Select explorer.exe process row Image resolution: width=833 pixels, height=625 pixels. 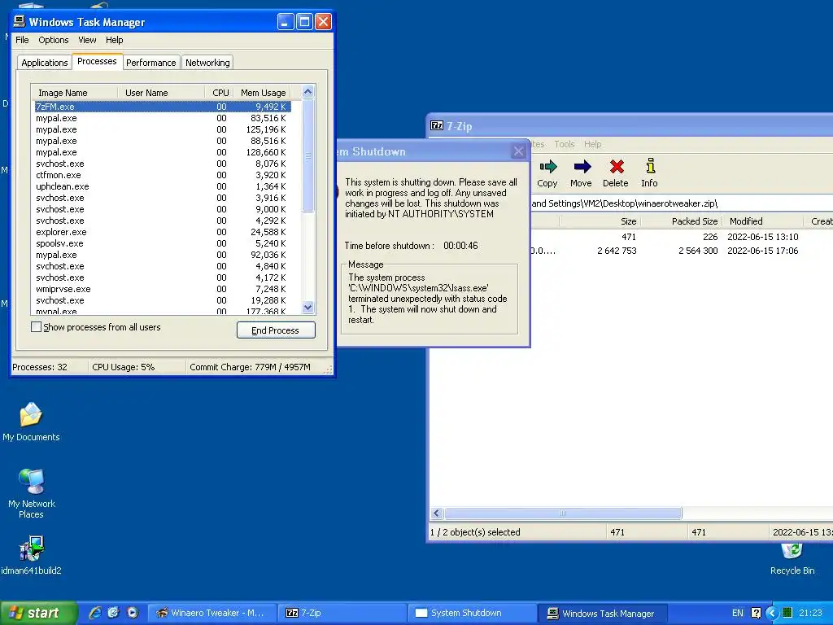(162, 232)
